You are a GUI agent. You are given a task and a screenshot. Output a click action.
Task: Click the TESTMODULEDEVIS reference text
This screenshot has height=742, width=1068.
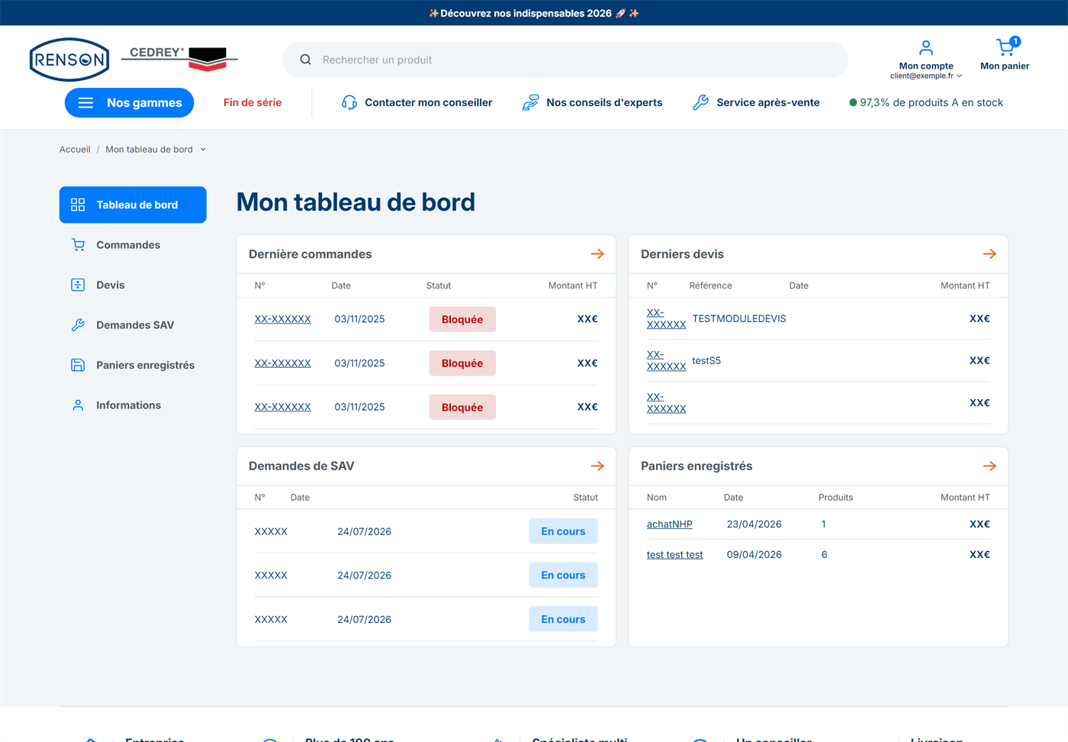739,318
